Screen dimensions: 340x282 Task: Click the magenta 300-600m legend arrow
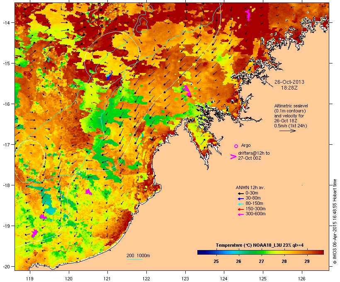tap(240, 214)
